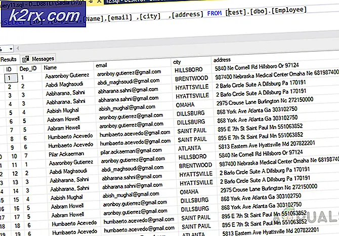This screenshot has height=236, width=339.
Task: Select Pilar Ackaerman name cell
Action: coord(66,154)
